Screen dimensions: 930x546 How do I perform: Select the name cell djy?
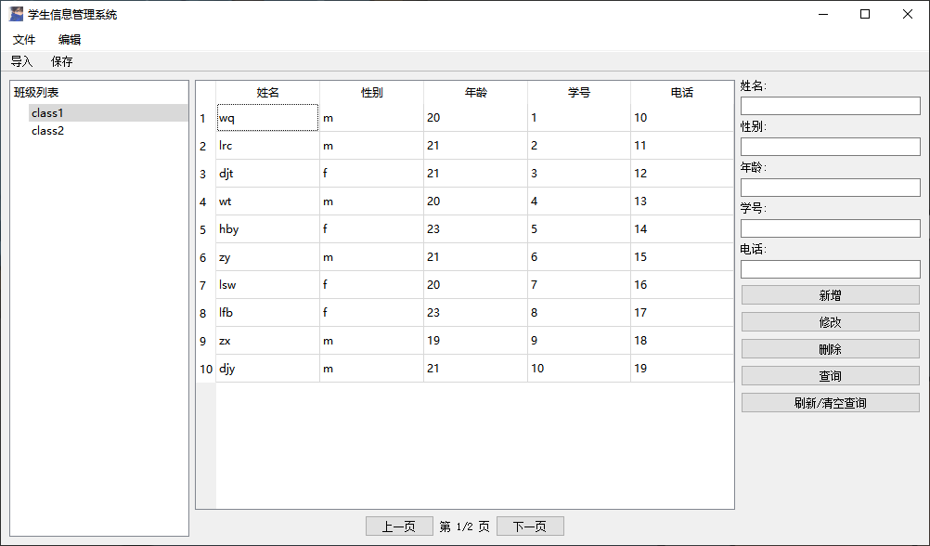click(268, 369)
